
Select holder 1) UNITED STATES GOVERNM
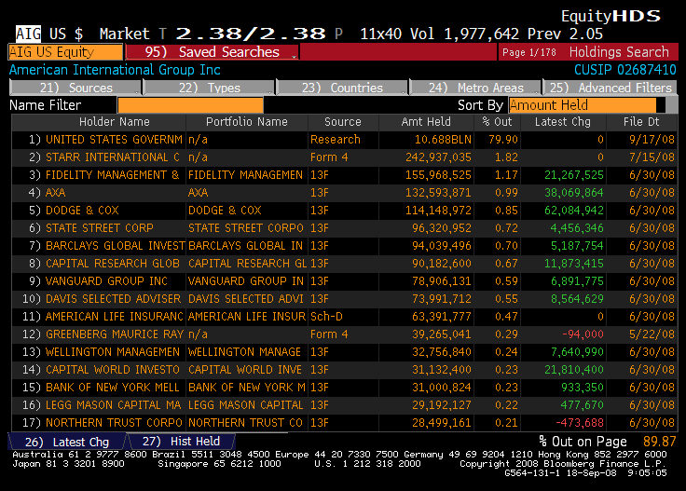(x=105, y=140)
